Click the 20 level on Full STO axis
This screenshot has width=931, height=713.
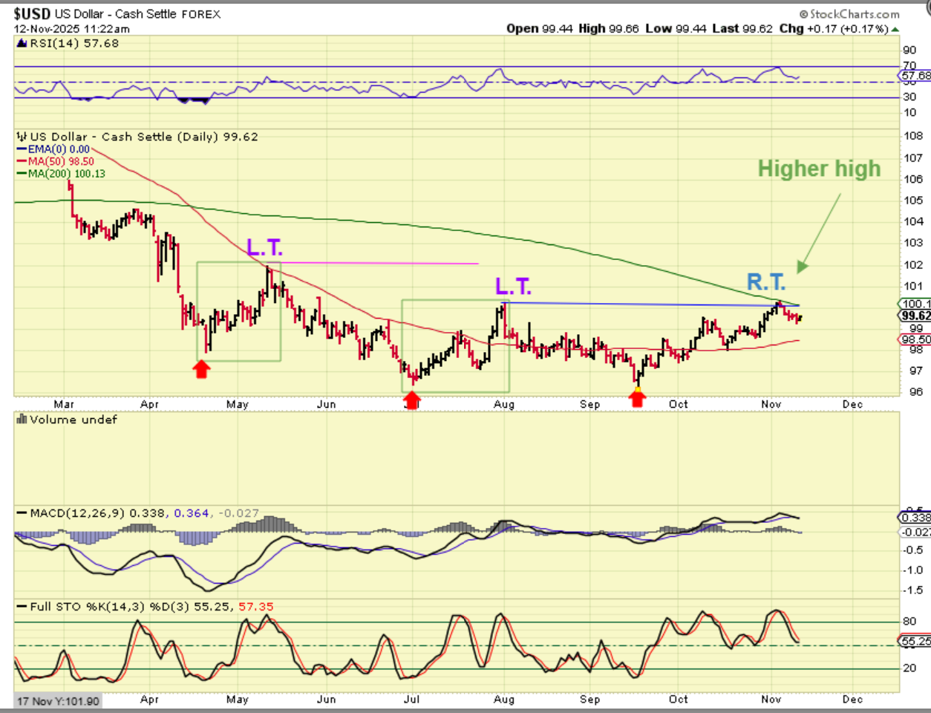[x=909, y=668]
